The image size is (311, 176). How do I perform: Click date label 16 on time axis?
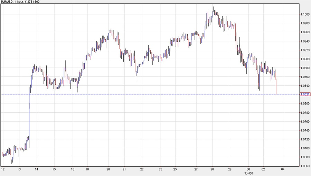tap(73, 169)
